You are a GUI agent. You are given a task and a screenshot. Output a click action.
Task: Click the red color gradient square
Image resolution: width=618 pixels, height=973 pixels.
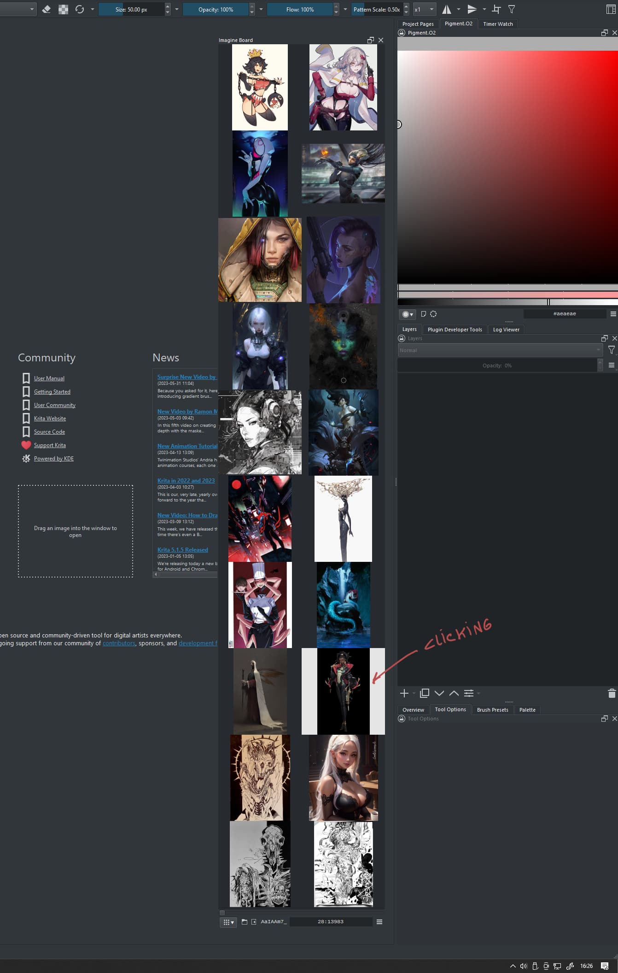coord(507,167)
